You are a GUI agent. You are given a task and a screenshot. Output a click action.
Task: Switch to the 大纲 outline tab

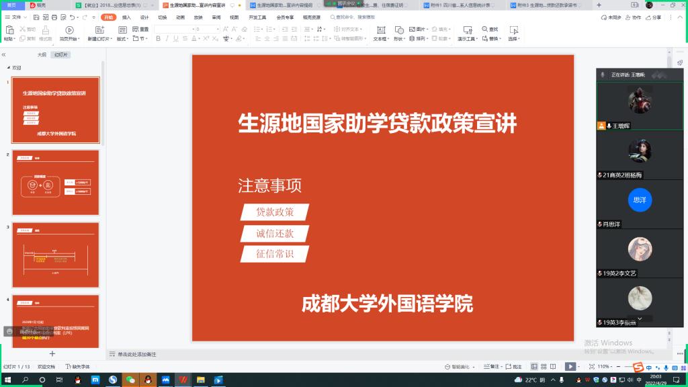(x=42, y=55)
